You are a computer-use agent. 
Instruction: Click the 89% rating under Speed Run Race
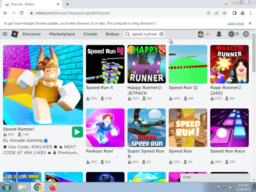(x=218, y=162)
